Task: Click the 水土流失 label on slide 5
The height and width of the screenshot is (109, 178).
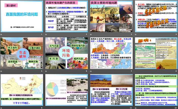Action: pyautogui.click(x=12, y=48)
